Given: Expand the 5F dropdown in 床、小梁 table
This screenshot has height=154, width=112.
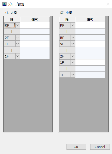Looking at the screenshot, I should click(x=73, y=44).
